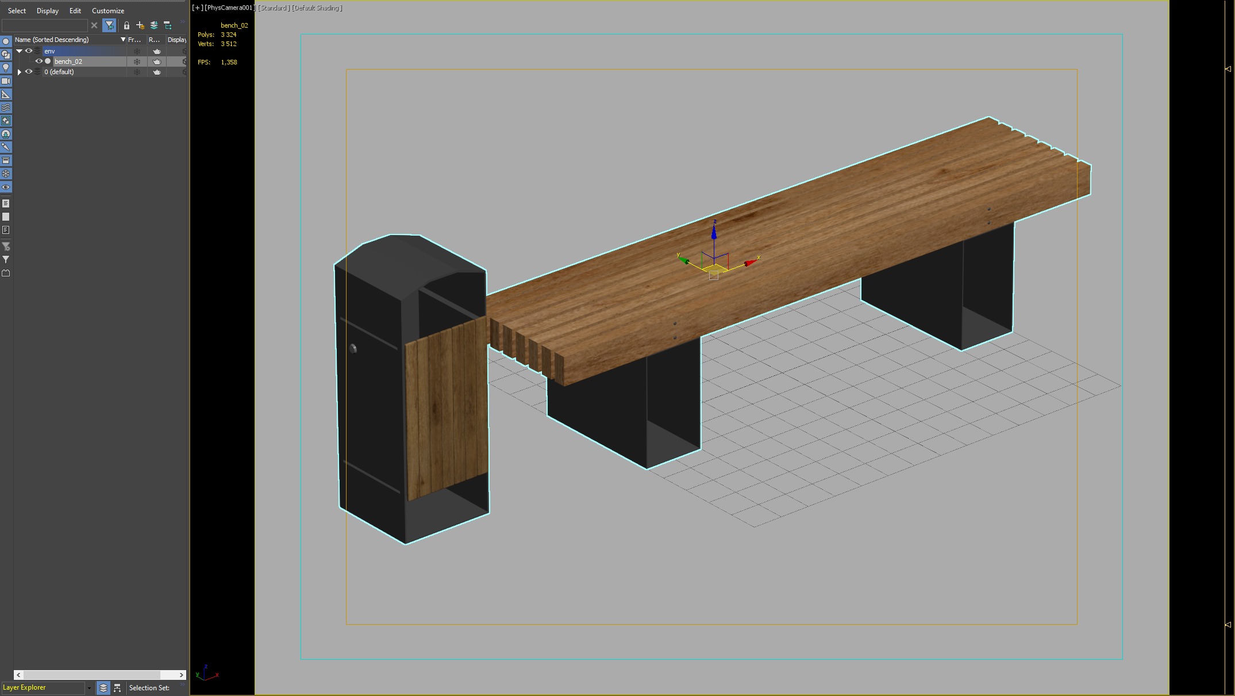Open Standard viewport quality menu
Image resolution: width=1235 pixels, height=696 pixels.
tap(274, 7)
